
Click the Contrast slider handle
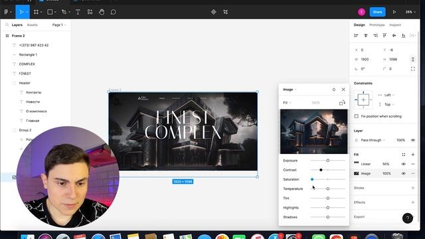pyautogui.click(x=321, y=170)
